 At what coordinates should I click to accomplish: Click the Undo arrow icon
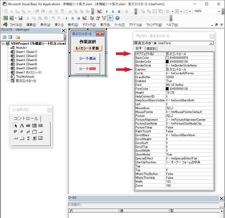53,18
